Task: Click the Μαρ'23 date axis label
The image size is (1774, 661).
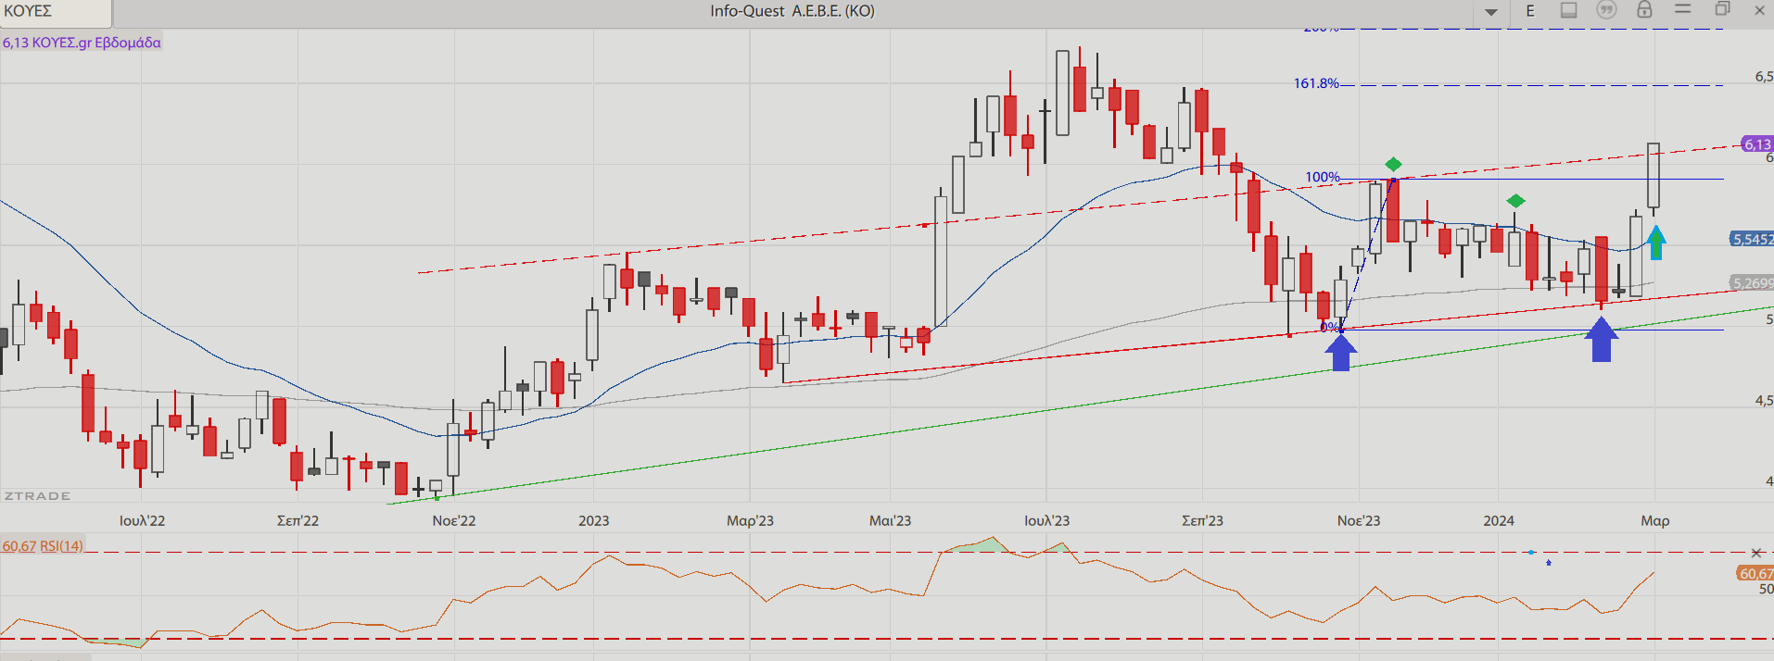Action: click(x=750, y=521)
